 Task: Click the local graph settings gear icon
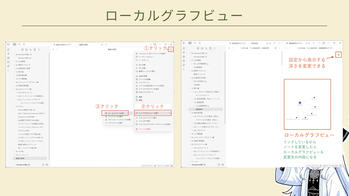pyautogui.click(x=338, y=55)
